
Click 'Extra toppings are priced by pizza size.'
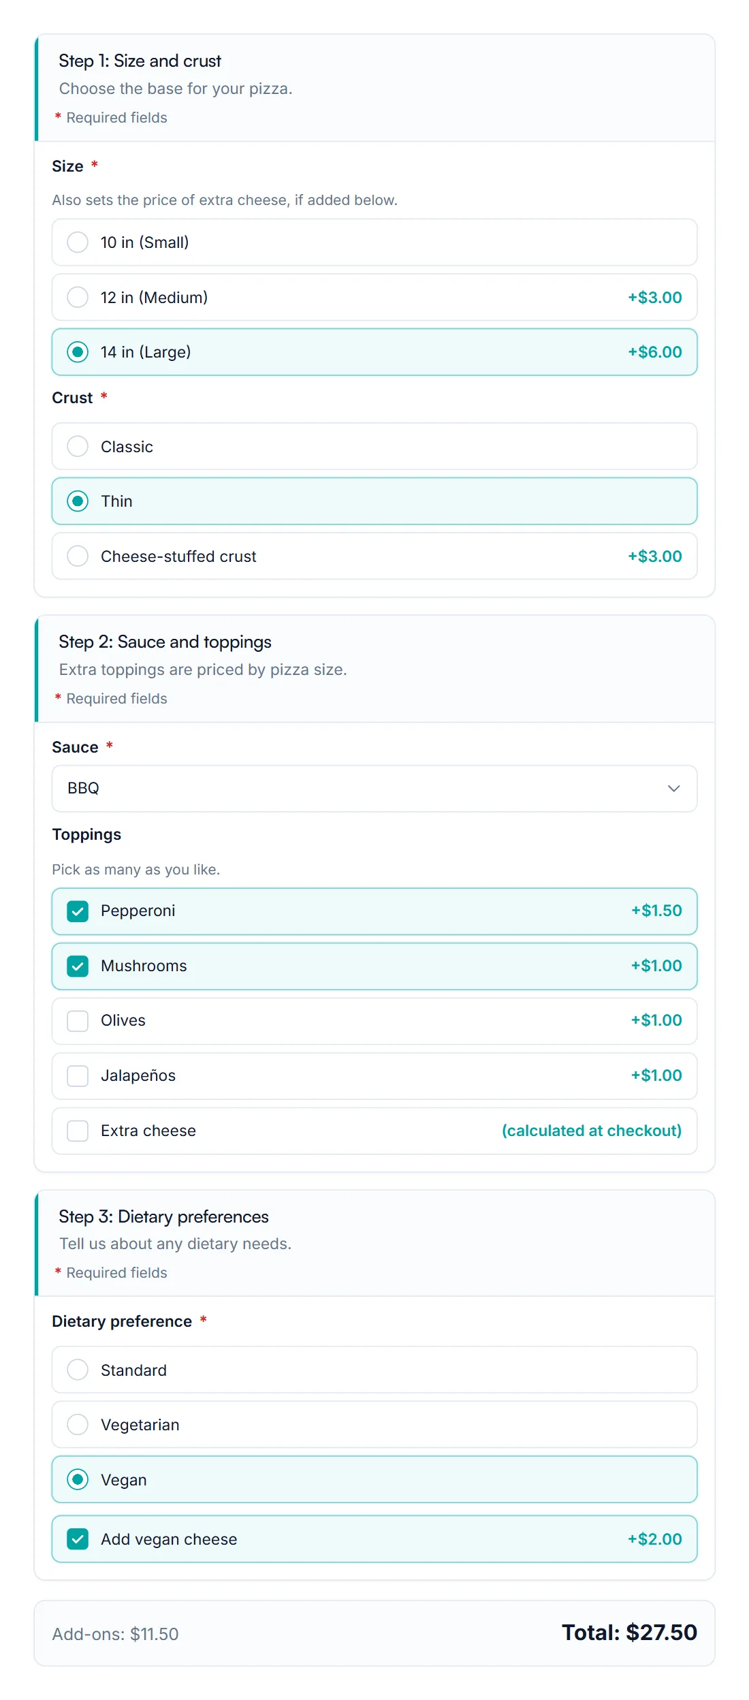coord(203,670)
